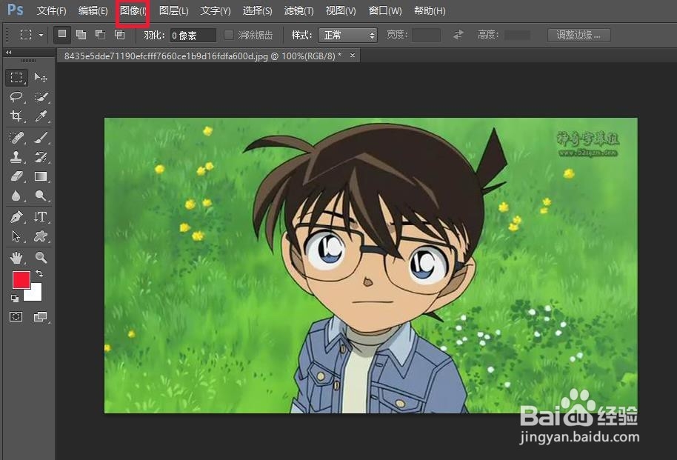Select the Clone Stamp tool
677x460 pixels.
pos(16,157)
